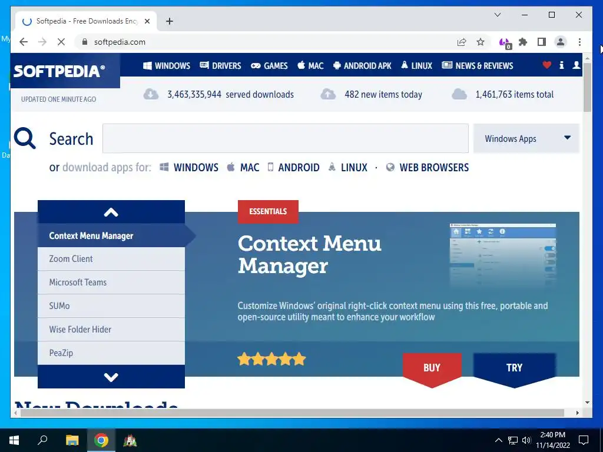Open the purple extension icon with badge
This screenshot has width=603, height=452.
point(505,42)
